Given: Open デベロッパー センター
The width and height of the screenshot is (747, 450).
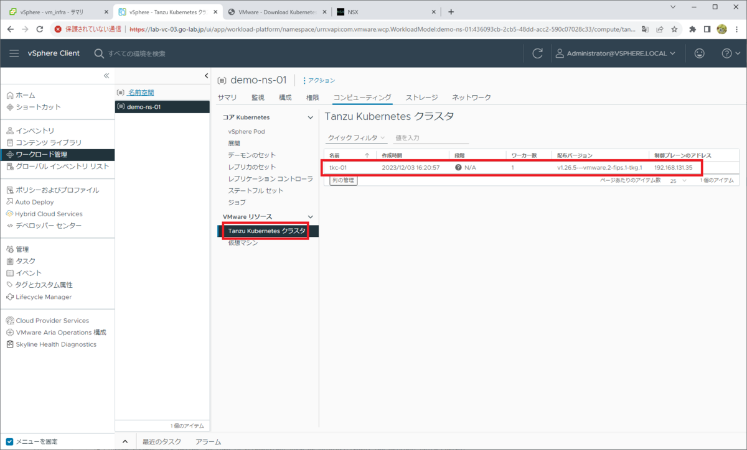Looking at the screenshot, I should pos(44,226).
